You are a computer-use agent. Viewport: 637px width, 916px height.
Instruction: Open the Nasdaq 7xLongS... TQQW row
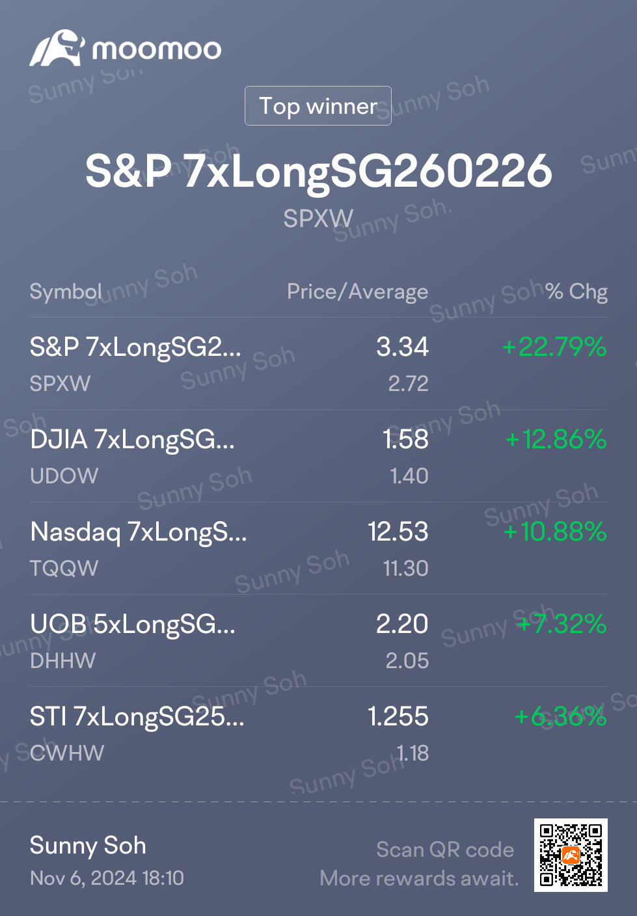coord(319,548)
